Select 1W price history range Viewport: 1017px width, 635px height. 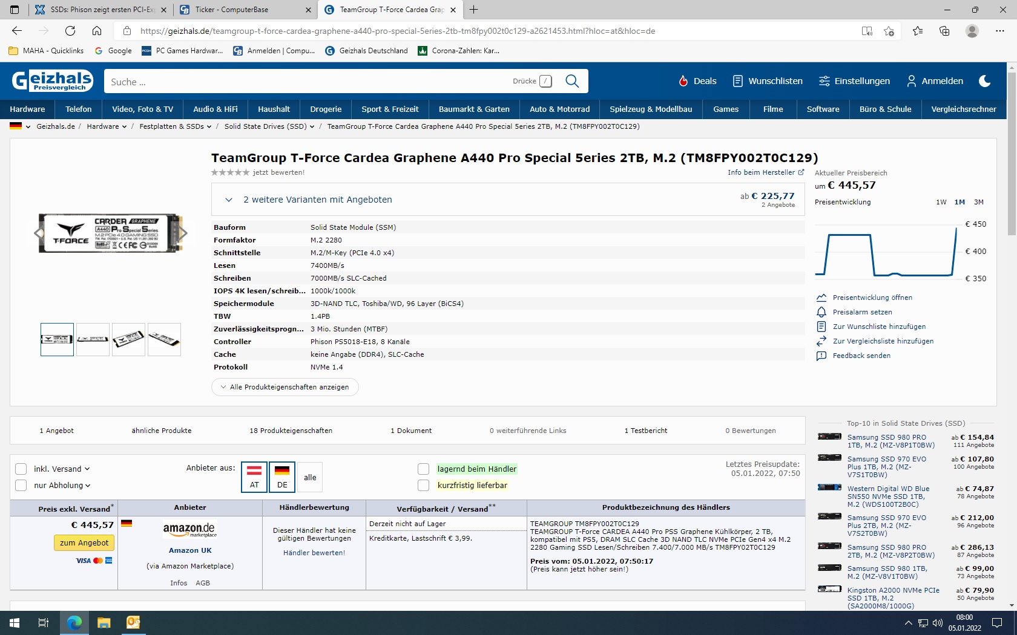941,202
